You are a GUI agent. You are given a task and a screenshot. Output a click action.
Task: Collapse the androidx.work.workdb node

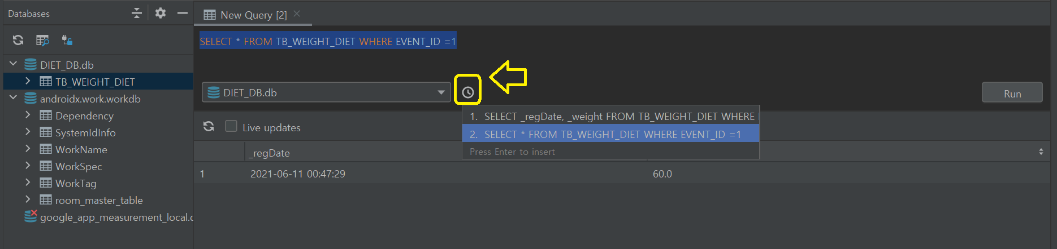point(14,98)
